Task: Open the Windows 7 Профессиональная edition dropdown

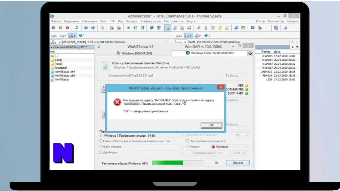Action: 141,136
